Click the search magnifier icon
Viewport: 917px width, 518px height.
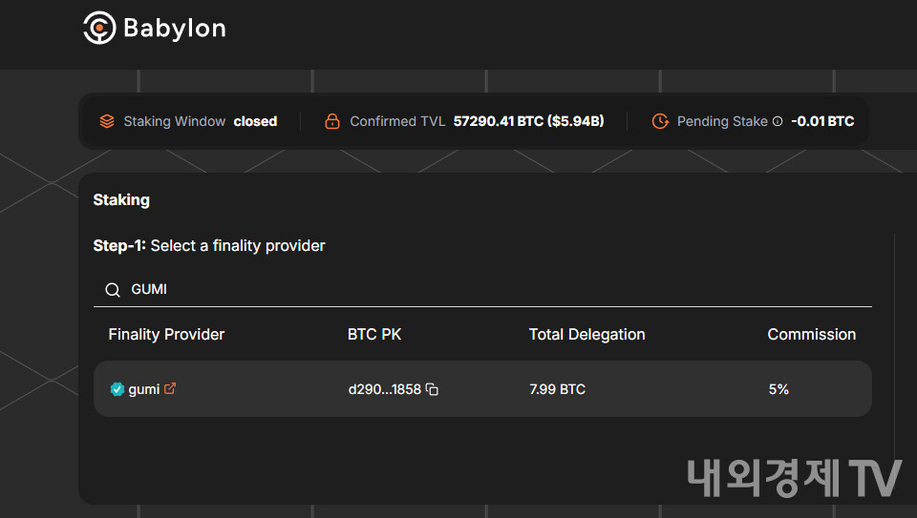click(x=113, y=289)
